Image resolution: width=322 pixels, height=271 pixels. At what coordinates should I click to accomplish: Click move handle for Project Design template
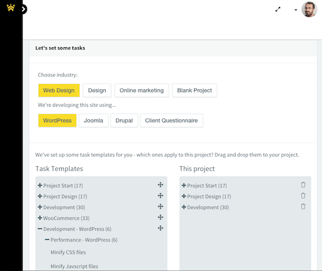[x=160, y=196]
